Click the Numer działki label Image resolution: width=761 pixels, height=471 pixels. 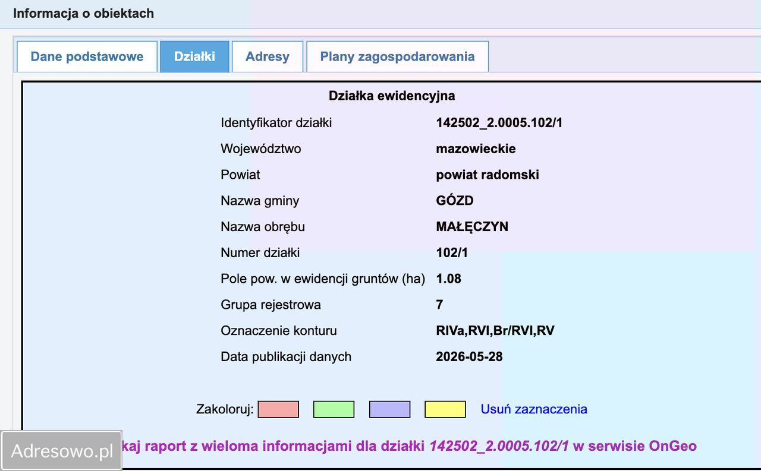tap(260, 253)
